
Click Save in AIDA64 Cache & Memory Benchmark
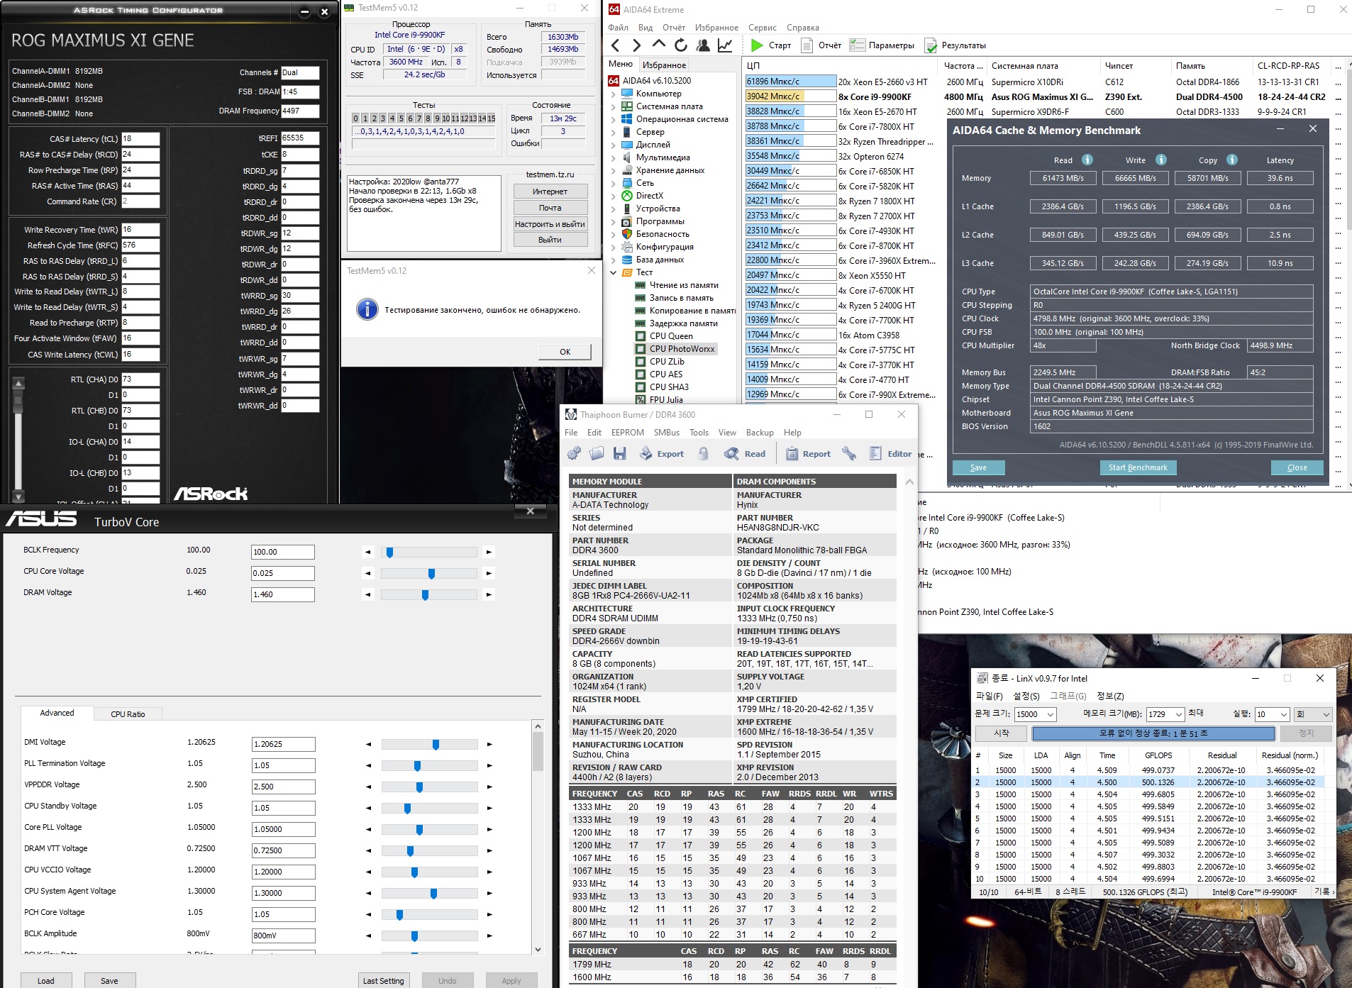(978, 467)
